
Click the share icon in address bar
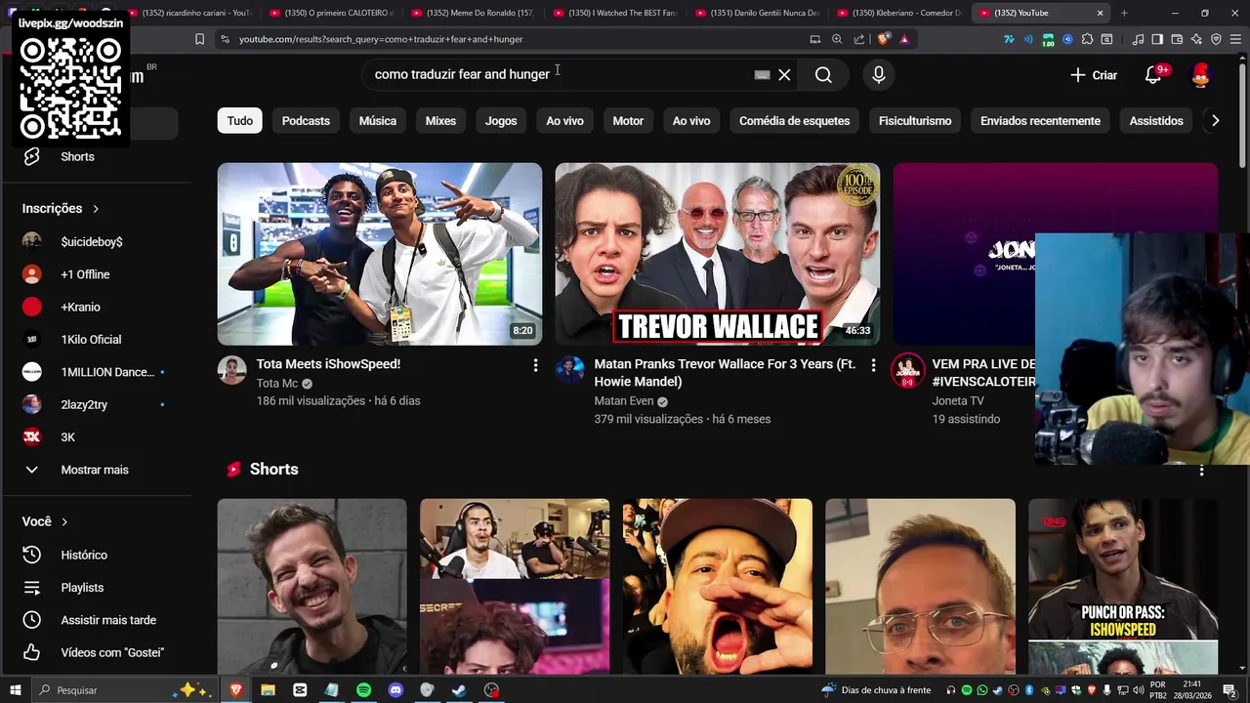tap(859, 39)
